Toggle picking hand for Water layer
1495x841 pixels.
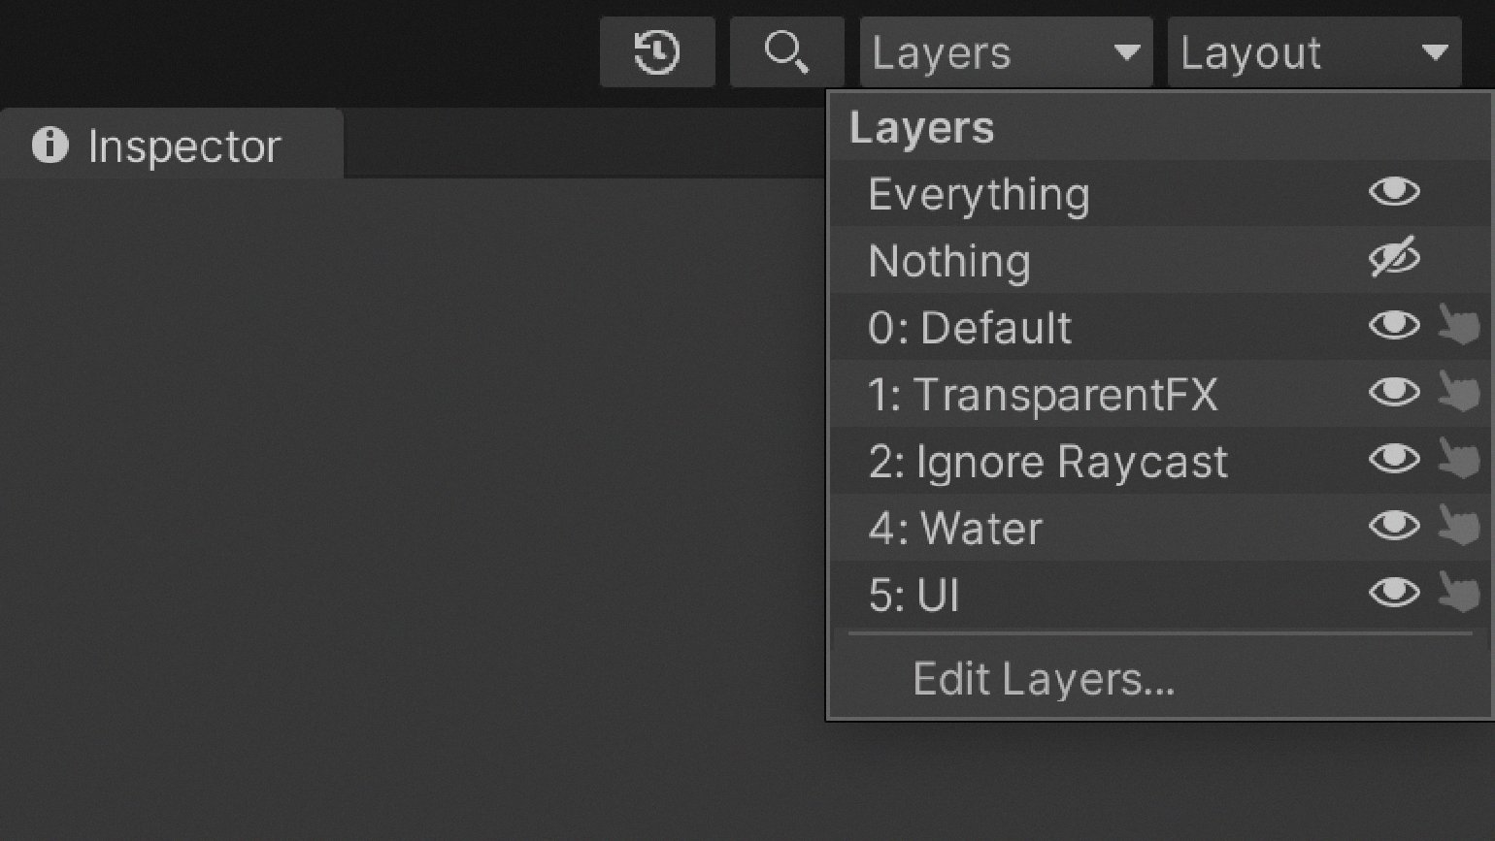pyautogui.click(x=1458, y=526)
